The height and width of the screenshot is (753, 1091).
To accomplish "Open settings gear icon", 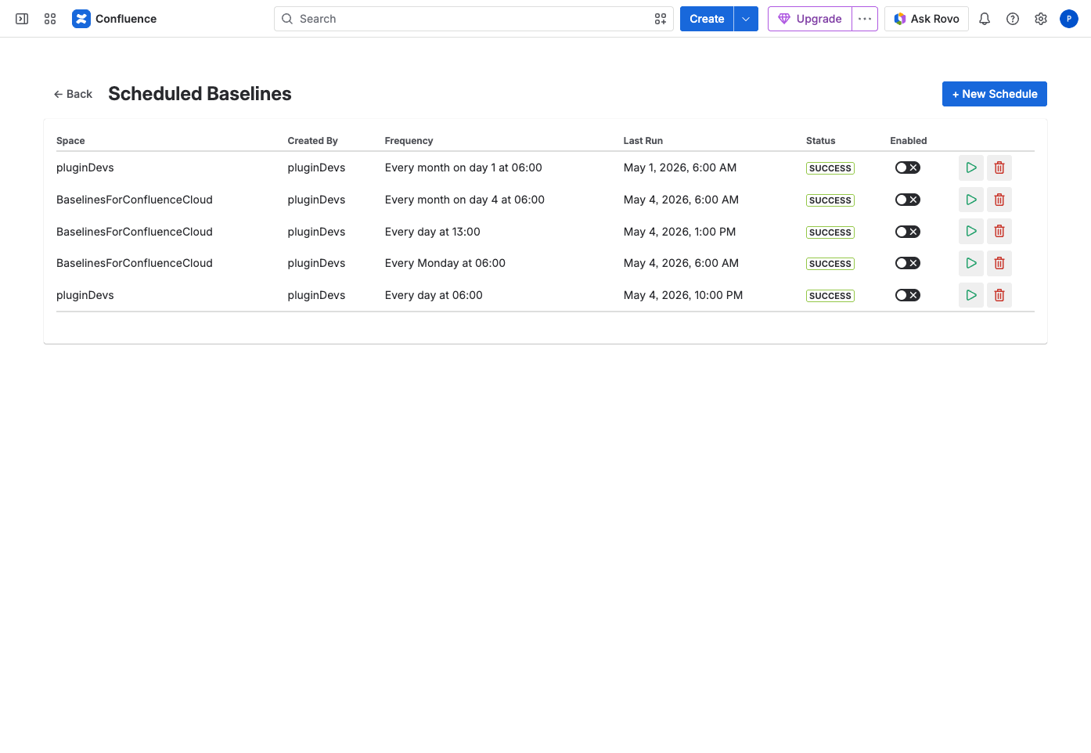I will pyautogui.click(x=1041, y=19).
